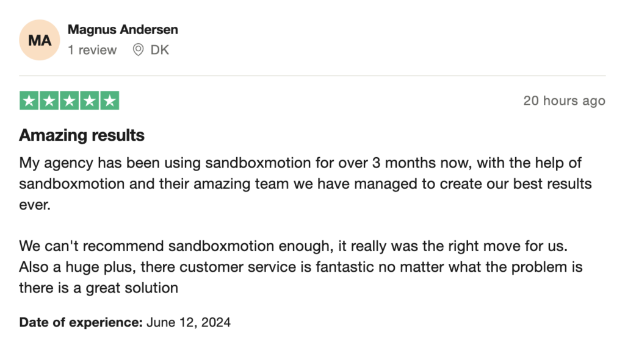Image resolution: width=625 pixels, height=343 pixels.
Task: Click the date "June 12, 2024"
Action: (189, 322)
